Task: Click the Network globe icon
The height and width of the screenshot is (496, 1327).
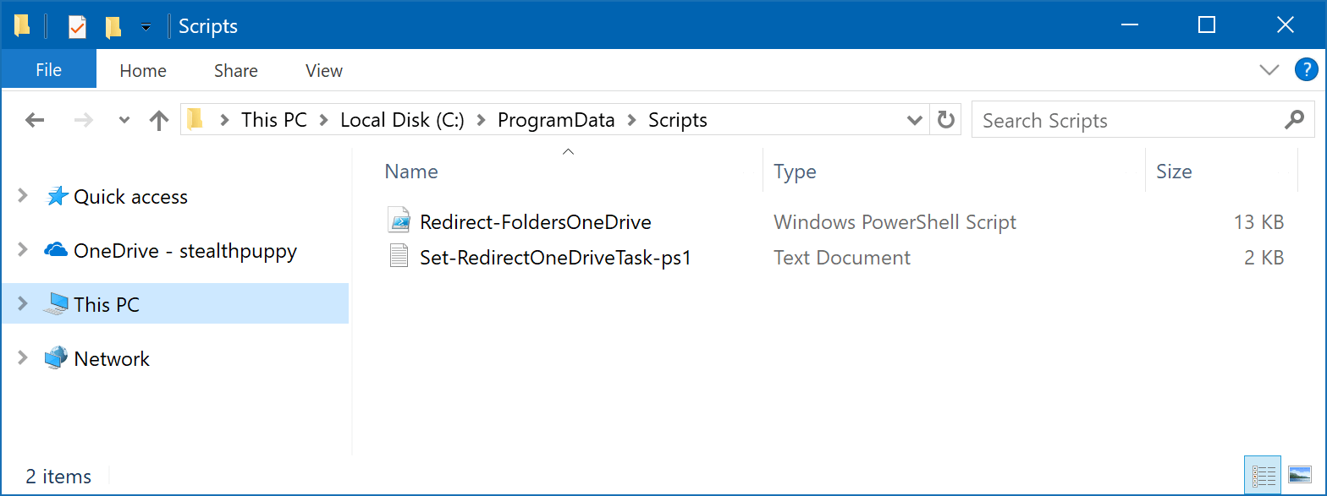Action: (56, 358)
